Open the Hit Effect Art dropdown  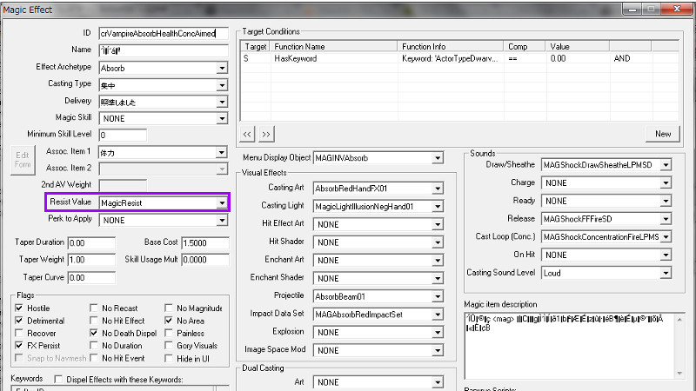tap(438, 225)
